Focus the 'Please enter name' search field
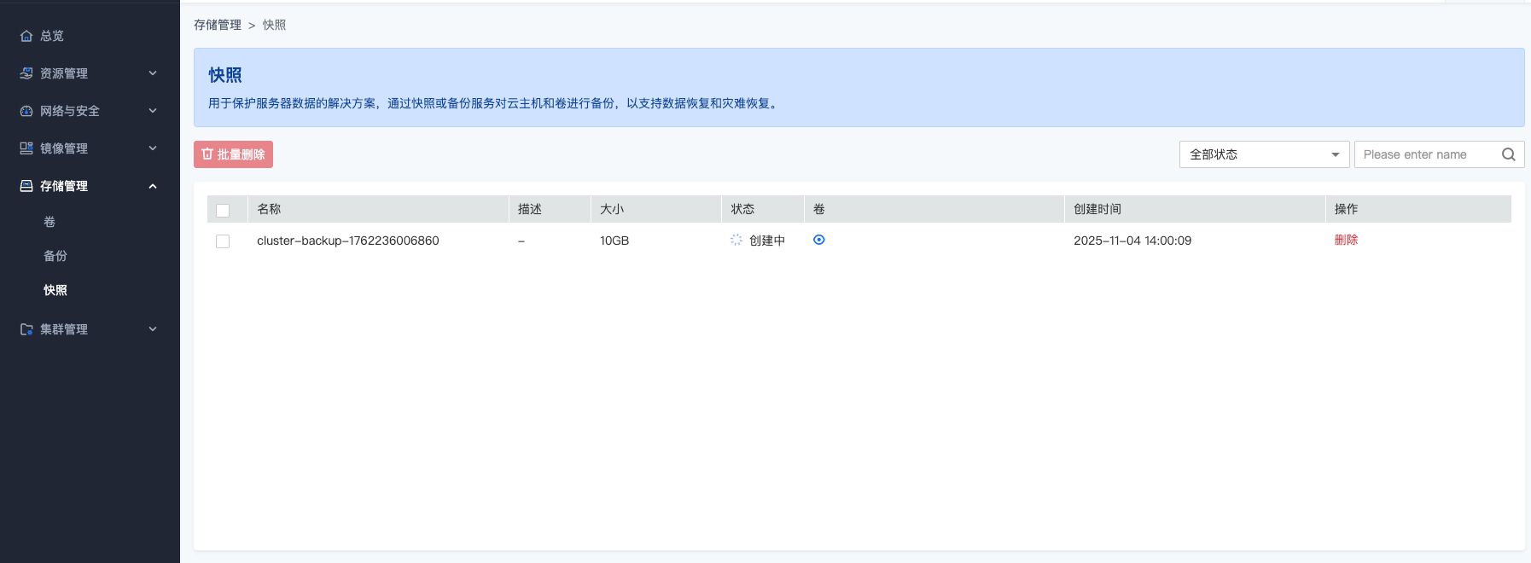The width and height of the screenshot is (1531, 563). pyautogui.click(x=1425, y=154)
